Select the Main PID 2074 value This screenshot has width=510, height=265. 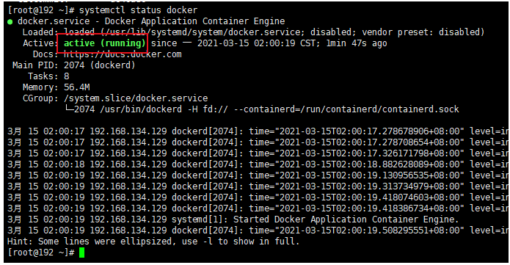pyautogui.click(x=100, y=65)
